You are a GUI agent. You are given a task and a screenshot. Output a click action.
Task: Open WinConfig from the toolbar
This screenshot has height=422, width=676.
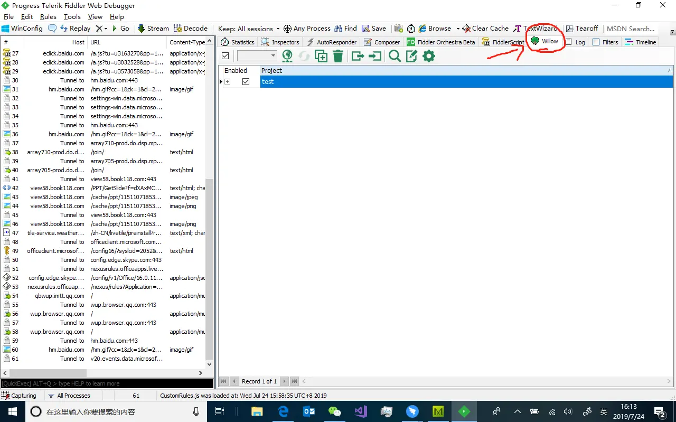(22, 29)
